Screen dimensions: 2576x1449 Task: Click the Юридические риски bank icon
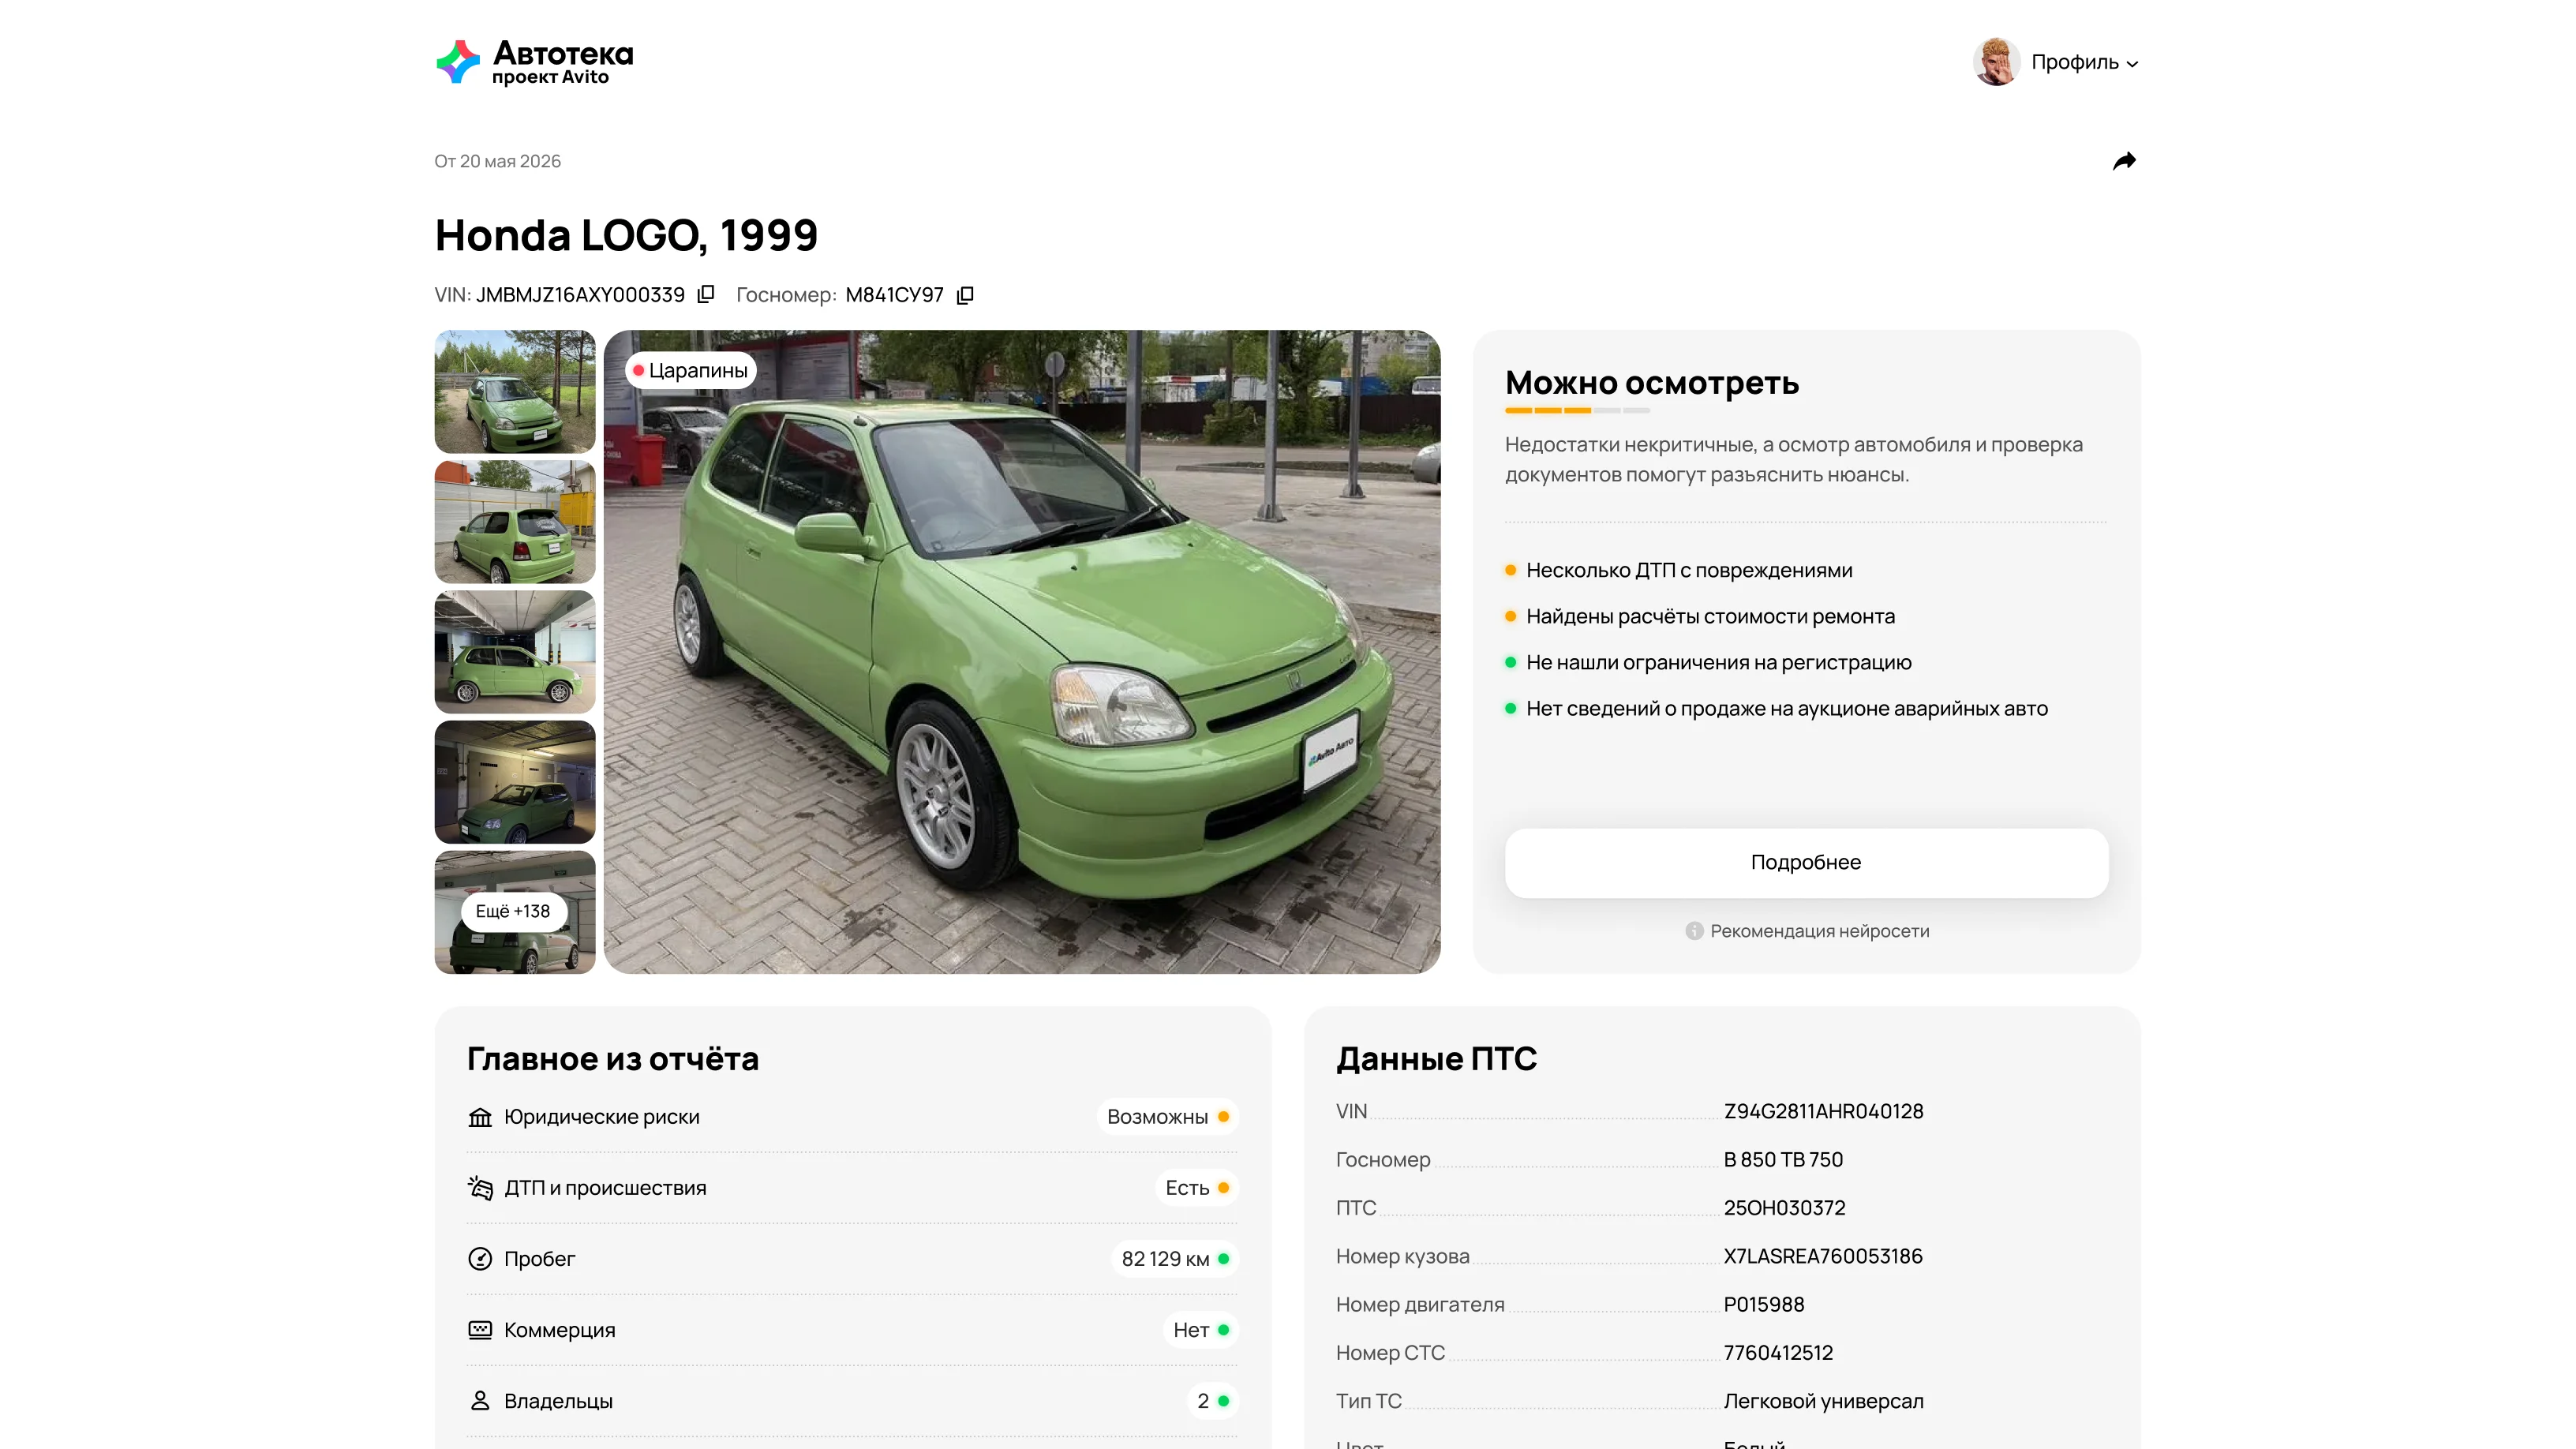pyautogui.click(x=480, y=1117)
